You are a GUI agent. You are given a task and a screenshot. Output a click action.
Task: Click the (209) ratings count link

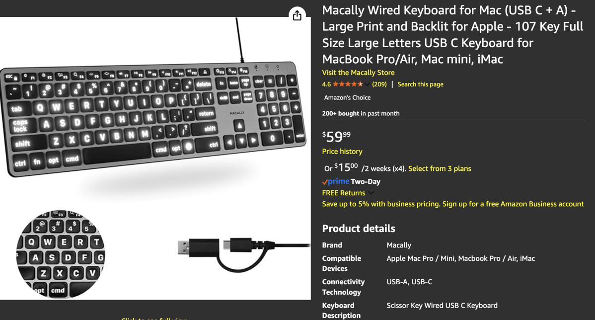pos(379,84)
